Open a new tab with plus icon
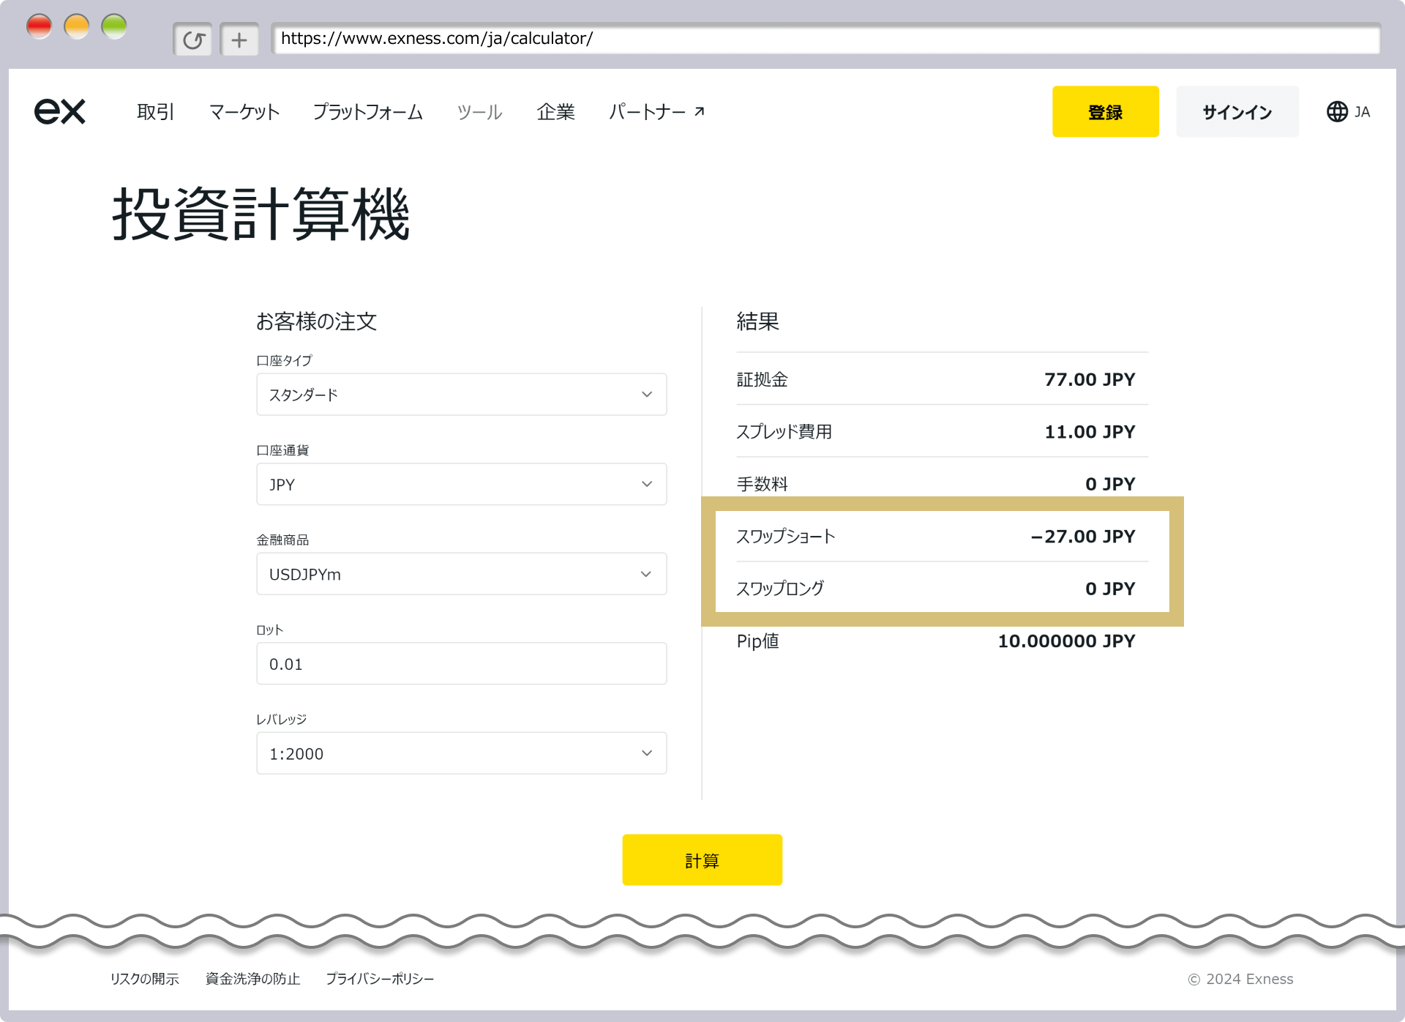 tap(239, 40)
